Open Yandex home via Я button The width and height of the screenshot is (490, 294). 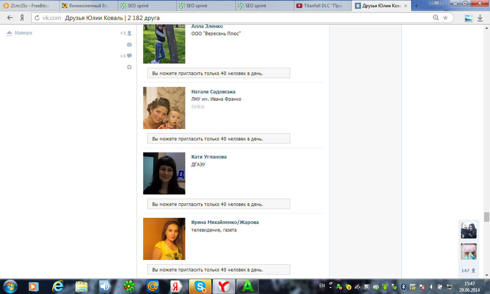tap(22, 18)
